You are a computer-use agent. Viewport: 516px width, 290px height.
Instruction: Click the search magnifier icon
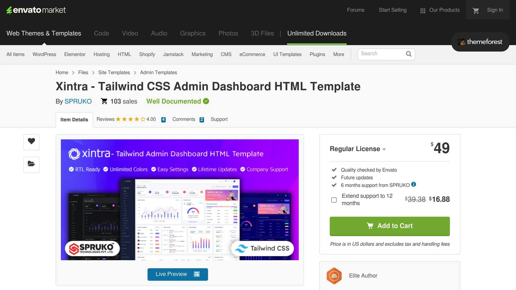(409, 54)
